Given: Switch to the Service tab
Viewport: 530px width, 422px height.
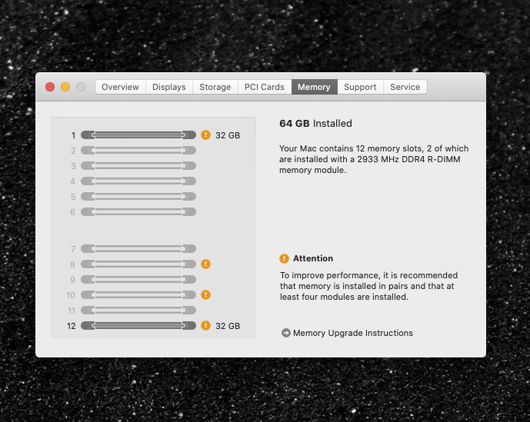Looking at the screenshot, I should coord(405,87).
